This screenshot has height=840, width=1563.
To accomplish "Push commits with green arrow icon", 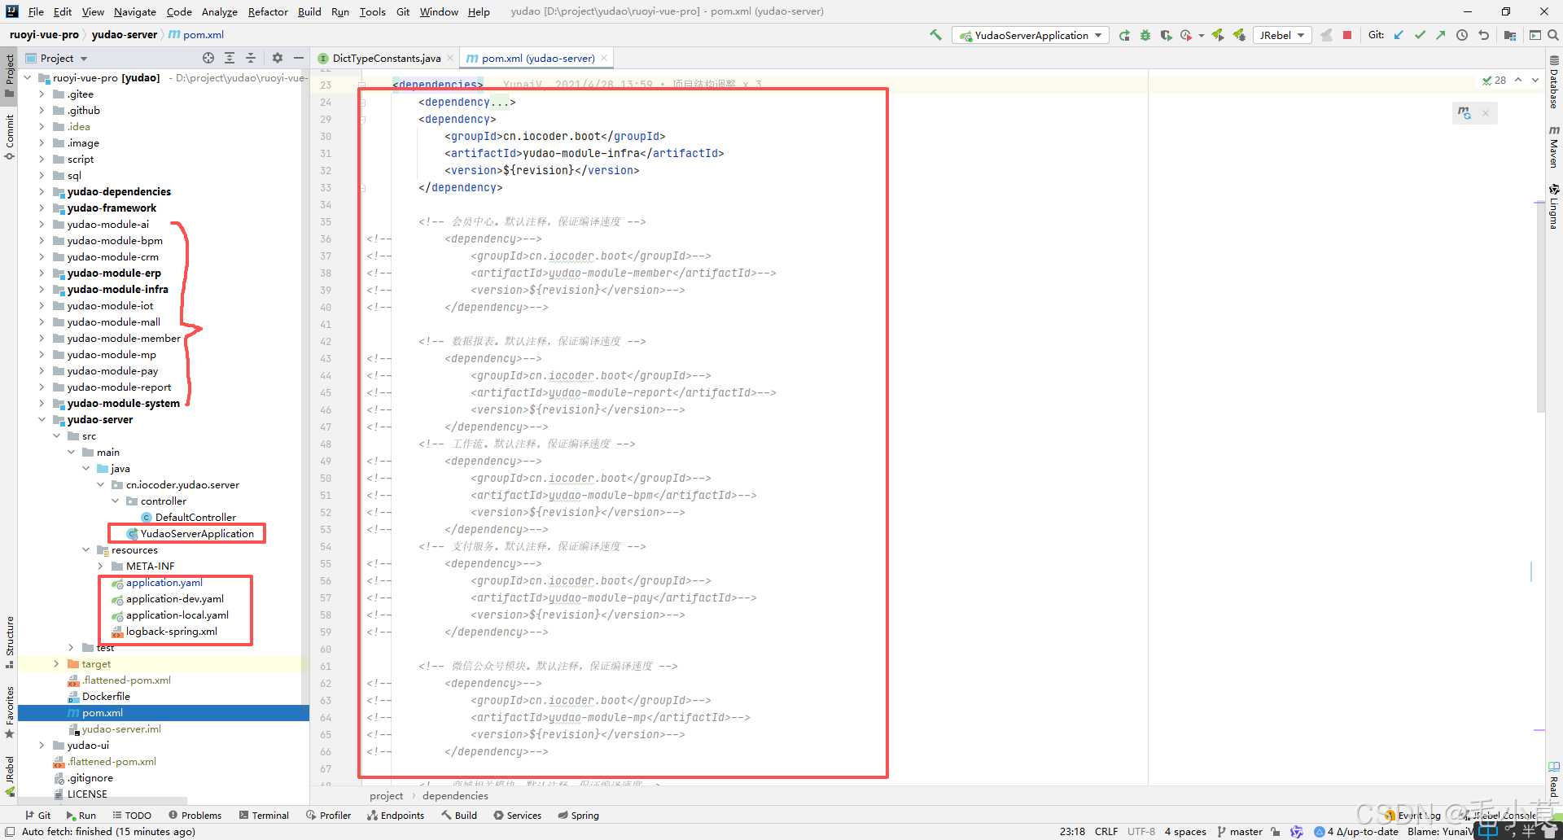I will tap(1441, 35).
